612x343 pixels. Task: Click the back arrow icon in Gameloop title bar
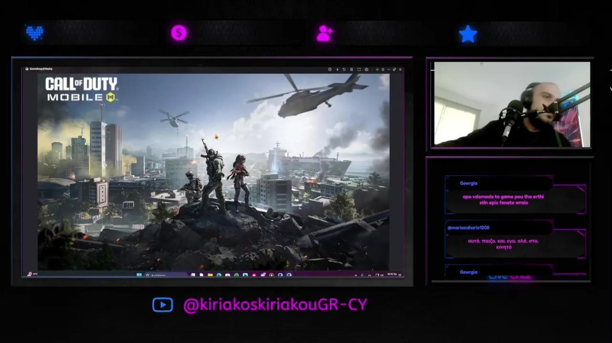[x=344, y=70]
